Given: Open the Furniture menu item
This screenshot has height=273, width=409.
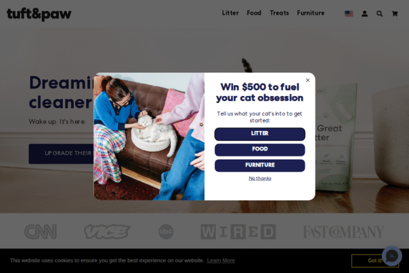Looking at the screenshot, I should pyautogui.click(x=310, y=13).
